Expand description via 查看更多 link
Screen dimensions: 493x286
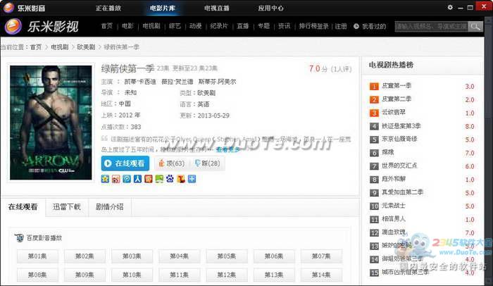pyautogui.click(x=227, y=149)
